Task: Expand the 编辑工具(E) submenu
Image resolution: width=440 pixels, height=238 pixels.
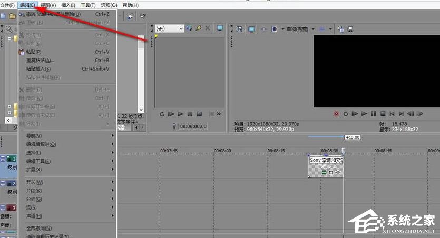Action: [x=67, y=161]
